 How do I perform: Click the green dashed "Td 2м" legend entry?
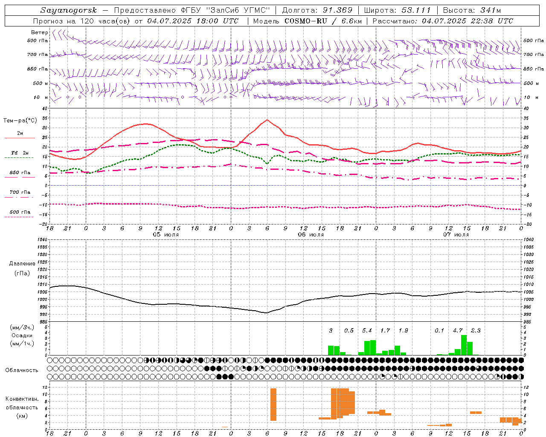[20, 154]
